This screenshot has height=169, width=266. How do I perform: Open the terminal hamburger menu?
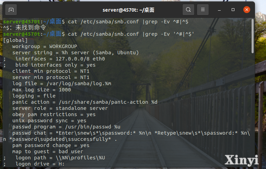203,10
